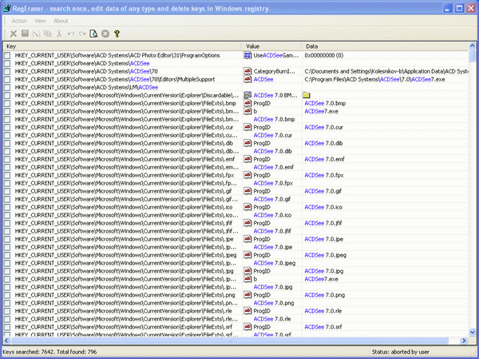Screen dimensions: 479x359
Task: Open the View menu
Action: click(40, 21)
